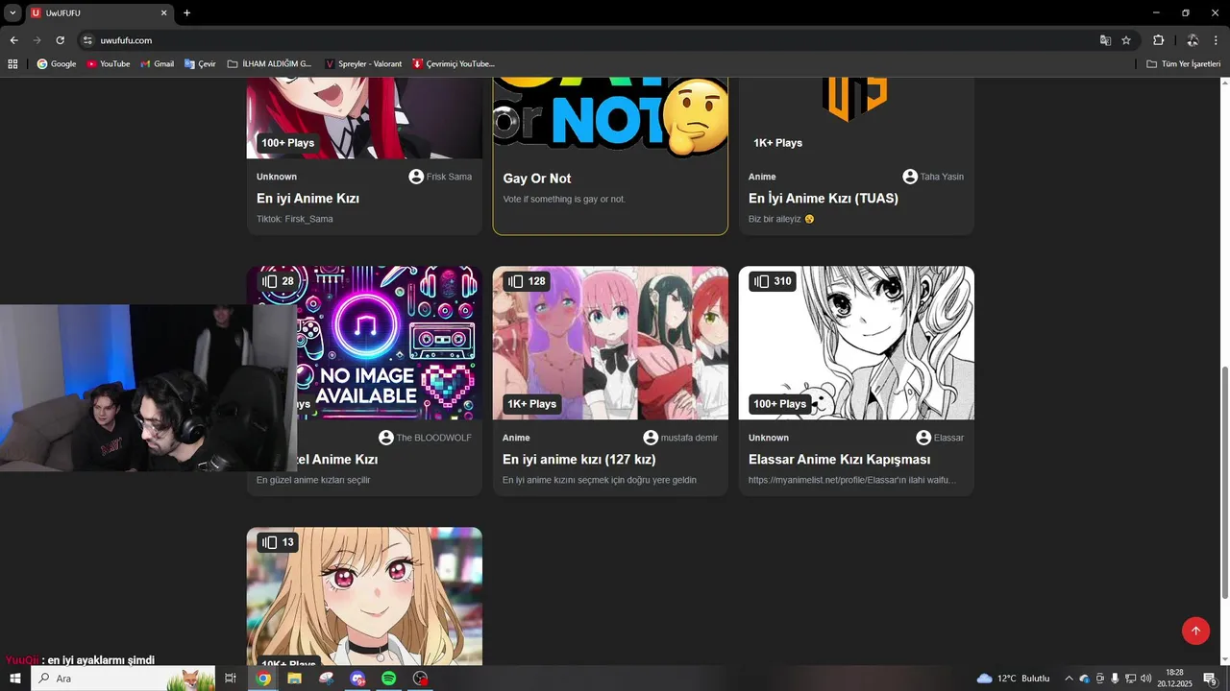The width and height of the screenshot is (1230, 691).
Task: Open the Çevir bookmark
Action: coord(200,63)
